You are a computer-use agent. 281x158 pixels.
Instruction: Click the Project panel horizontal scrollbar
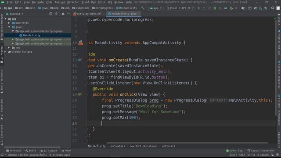tap(32, 147)
